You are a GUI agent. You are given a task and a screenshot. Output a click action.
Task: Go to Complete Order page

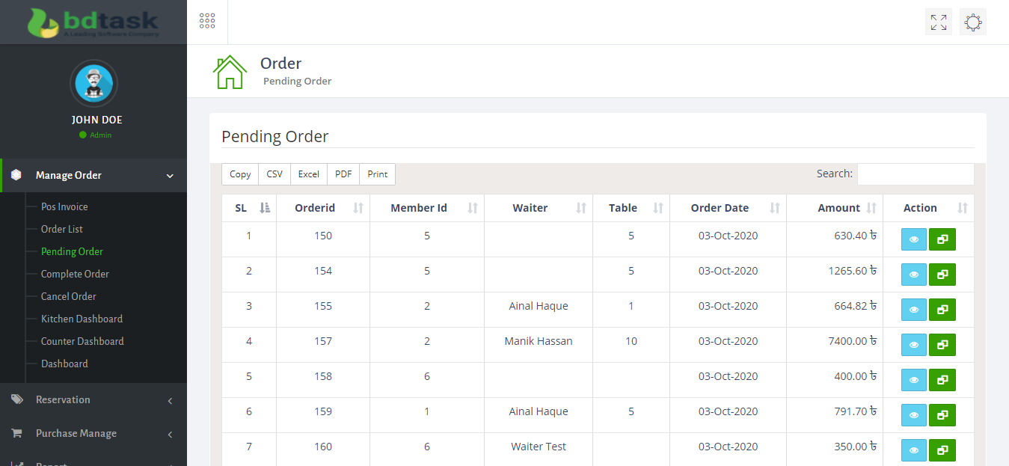(x=75, y=274)
